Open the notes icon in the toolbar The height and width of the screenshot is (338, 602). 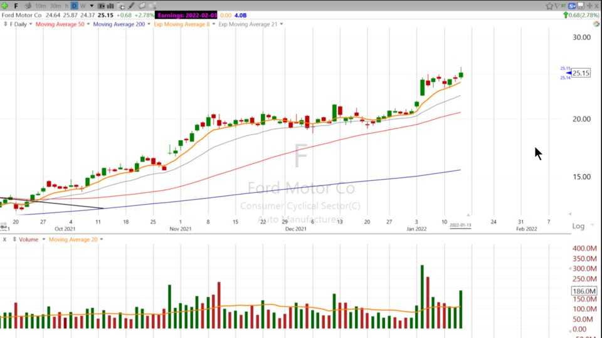(x=142, y=6)
